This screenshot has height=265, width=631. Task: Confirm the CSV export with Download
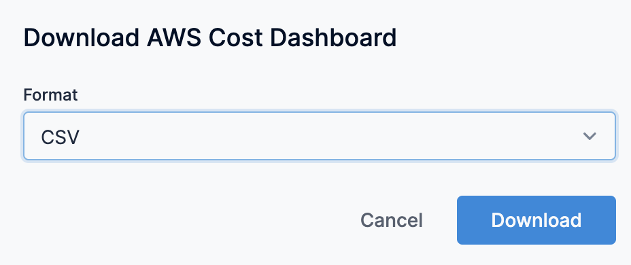tap(536, 220)
